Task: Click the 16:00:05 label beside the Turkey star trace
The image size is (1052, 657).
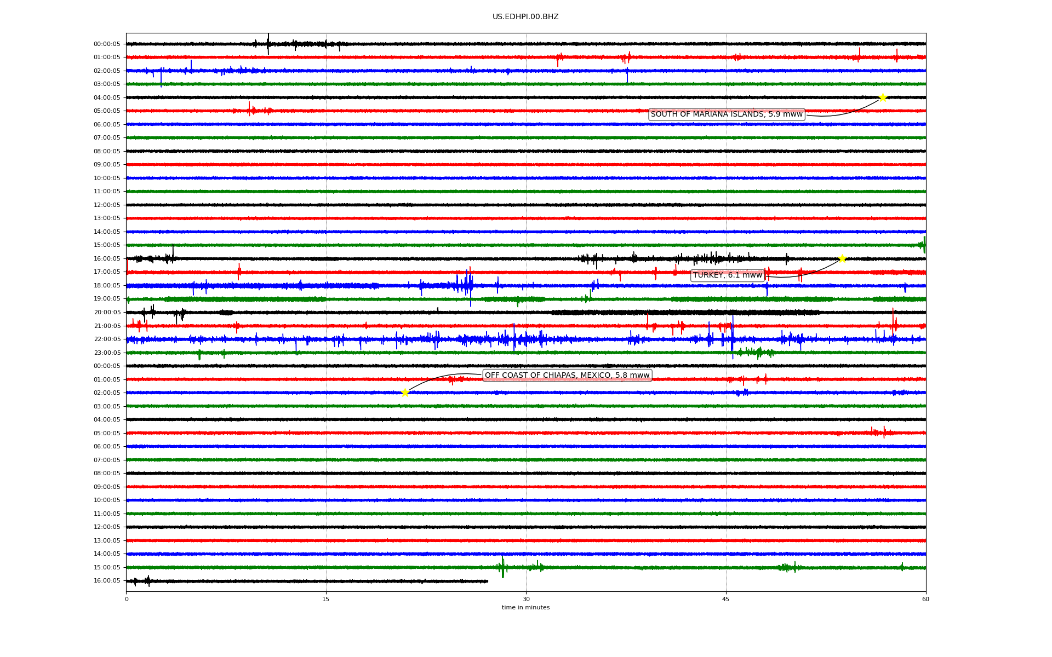Action: tap(107, 259)
